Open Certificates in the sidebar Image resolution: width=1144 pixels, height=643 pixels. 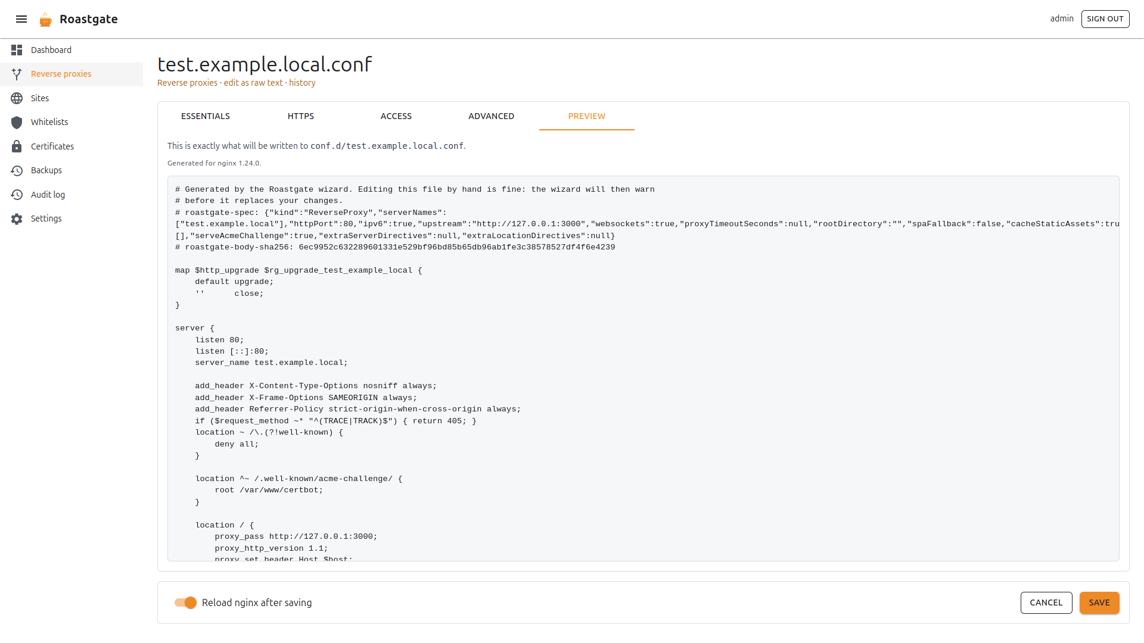(x=71, y=146)
